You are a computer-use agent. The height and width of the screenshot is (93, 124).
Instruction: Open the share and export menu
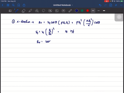click(x=24, y=5)
